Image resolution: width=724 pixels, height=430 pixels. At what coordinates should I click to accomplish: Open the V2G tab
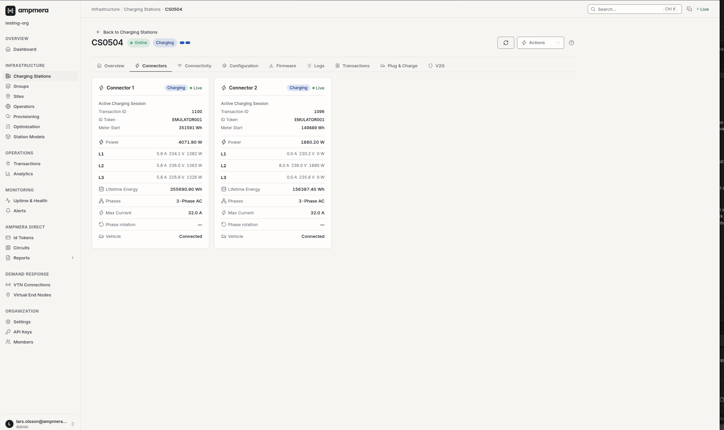point(437,66)
